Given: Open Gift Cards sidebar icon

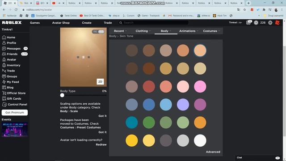Looking at the screenshot, I should point(4,98).
